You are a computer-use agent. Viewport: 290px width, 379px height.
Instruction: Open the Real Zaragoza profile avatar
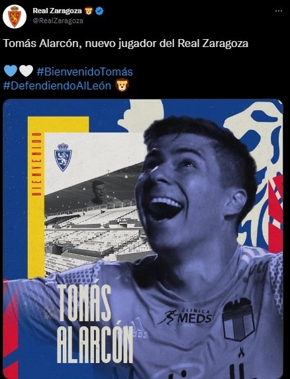point(15,17)
